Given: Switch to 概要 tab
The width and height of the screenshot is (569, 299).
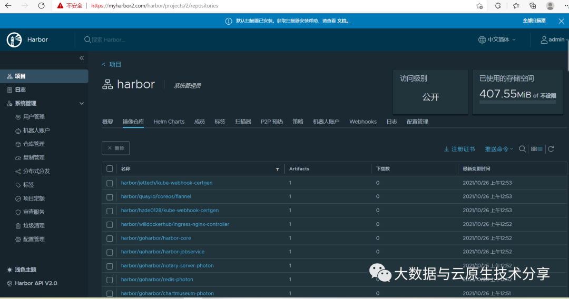Looking at the screenshot, I should [107, 122].
